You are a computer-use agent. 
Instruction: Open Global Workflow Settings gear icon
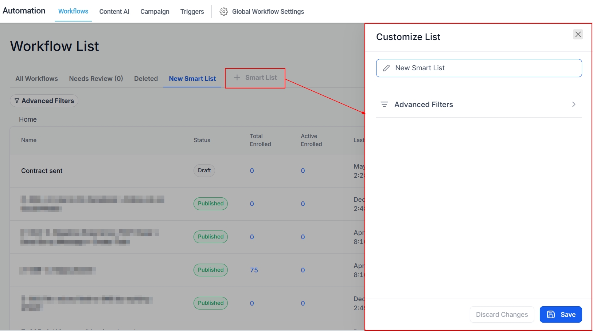pyautogui.click(x=223, y=12)
